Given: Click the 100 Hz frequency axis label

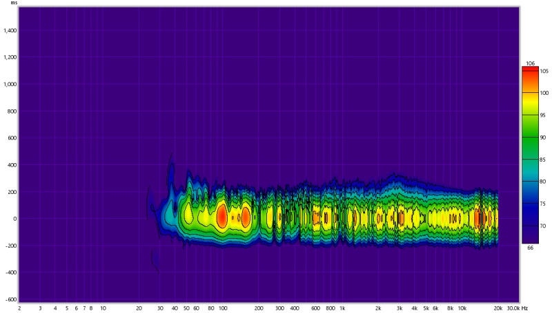Looking at the screenshot, I should point(223,308).
